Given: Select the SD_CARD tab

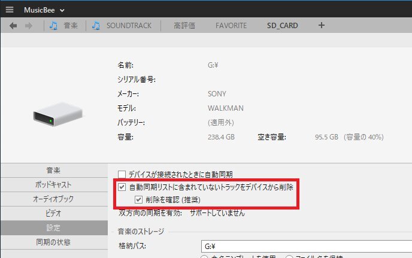Looking at the screenshot, I should (x=282, y=26).
